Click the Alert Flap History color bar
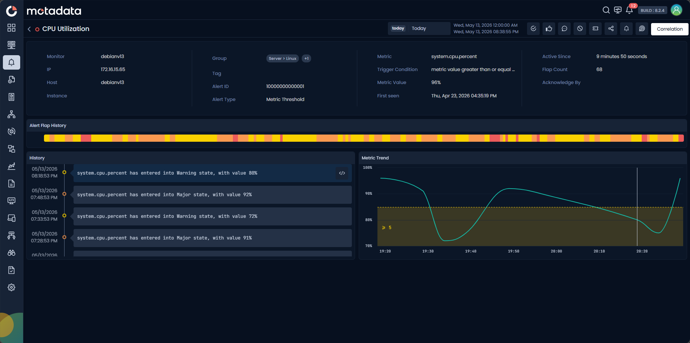Viewport: 690px width, 343px height. tap(364, 138)
